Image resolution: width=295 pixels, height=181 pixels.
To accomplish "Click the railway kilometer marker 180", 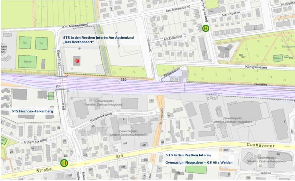I will click(123, 79).
